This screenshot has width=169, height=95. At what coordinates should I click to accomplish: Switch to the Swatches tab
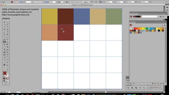coord(132,22)
